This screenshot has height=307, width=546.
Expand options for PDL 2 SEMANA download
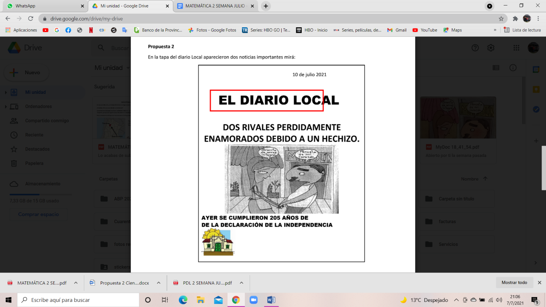[x=242, y=283]
